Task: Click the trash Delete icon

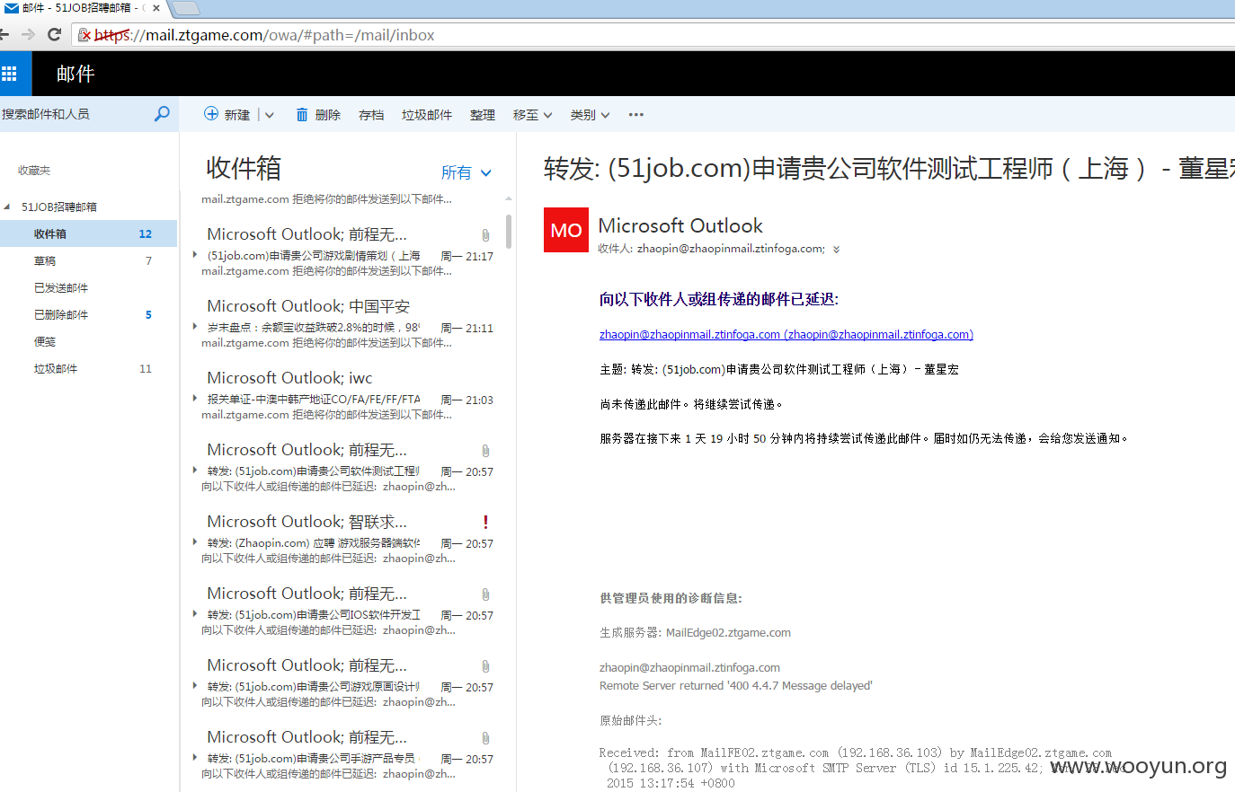Action: [302, 115]
